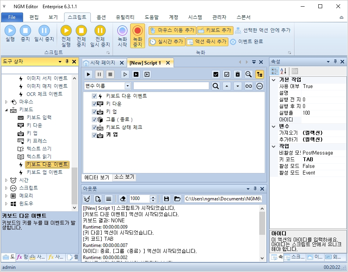Screen dimensions: 348x272
Task: Expand the 시간 tree node
Action: [6, 180]
